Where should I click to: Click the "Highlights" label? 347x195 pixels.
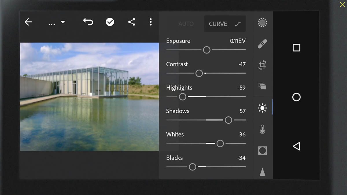[179, 88]
